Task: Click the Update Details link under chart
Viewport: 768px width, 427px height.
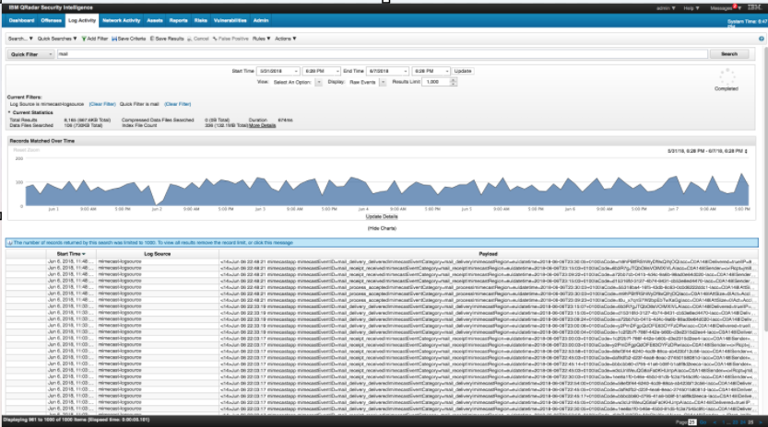Action: pos(381,215)
